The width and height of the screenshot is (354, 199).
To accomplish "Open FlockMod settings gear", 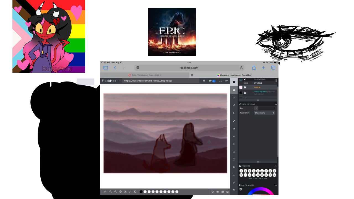I will tap(204, 81).
